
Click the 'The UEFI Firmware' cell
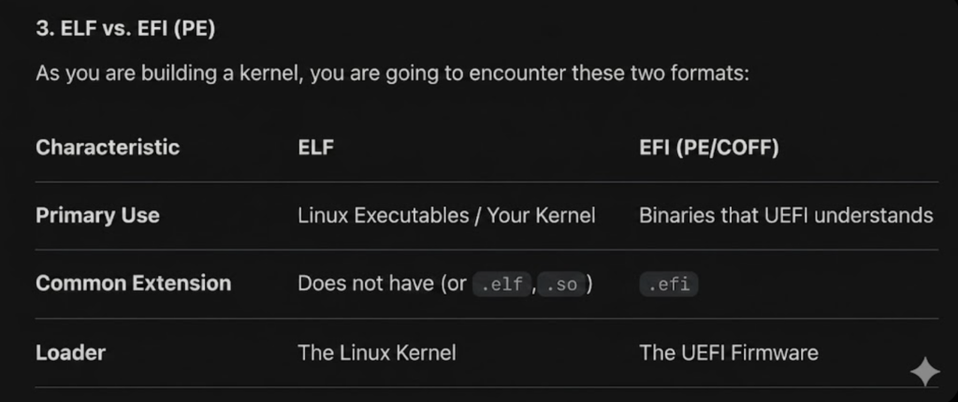click(x=728, y=352)
